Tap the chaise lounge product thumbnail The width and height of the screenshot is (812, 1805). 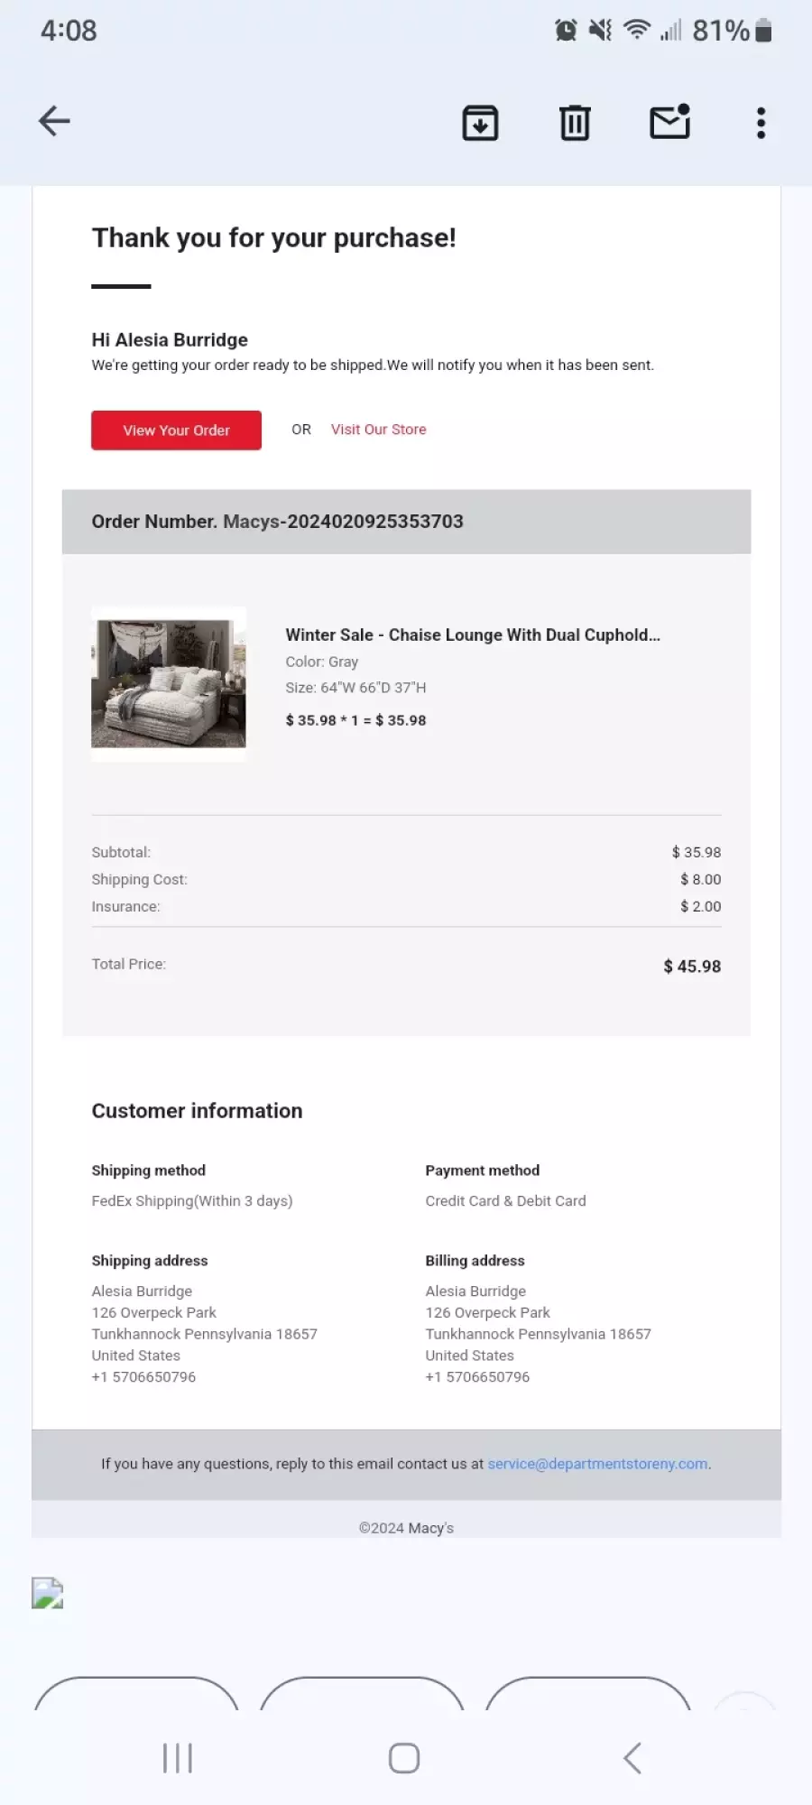point(169,683)
